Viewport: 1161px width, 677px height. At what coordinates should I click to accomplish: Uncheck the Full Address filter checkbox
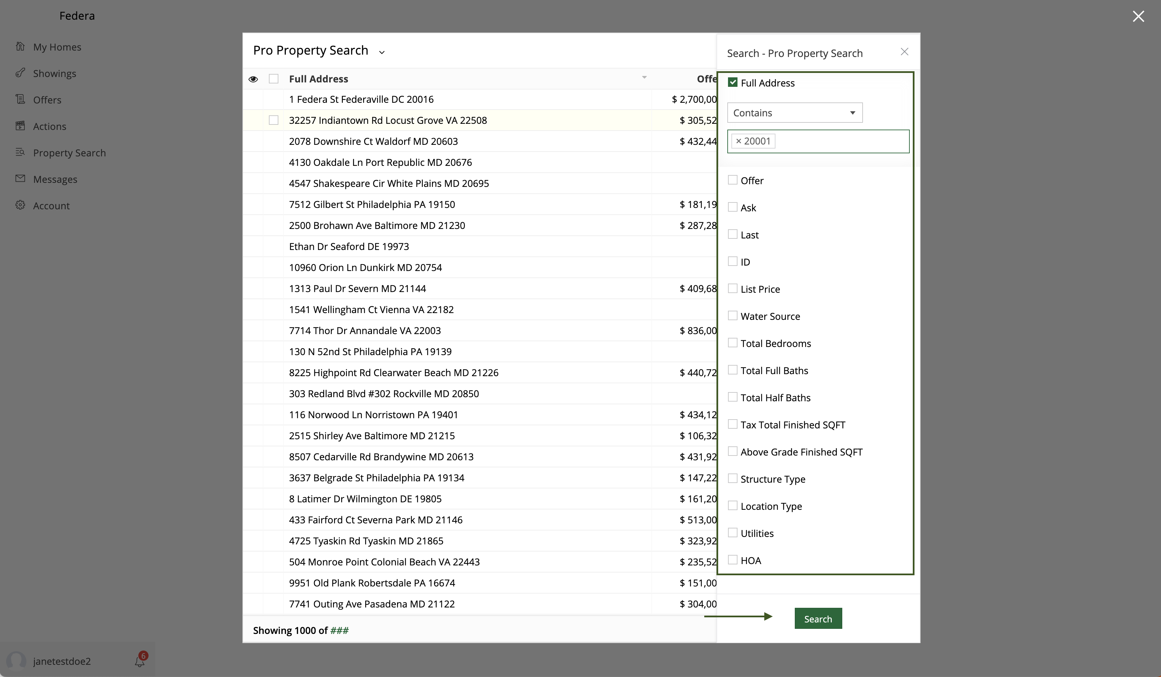point(732,82)
